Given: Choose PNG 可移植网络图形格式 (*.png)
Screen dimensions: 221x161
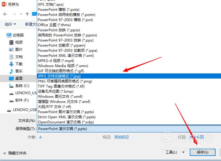Looking at the screenshot, I should [x=129, y=81].
